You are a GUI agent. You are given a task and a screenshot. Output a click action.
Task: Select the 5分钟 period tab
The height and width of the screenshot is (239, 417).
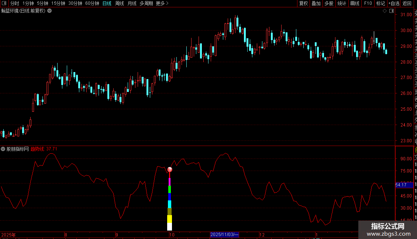[x=42, y=3]
